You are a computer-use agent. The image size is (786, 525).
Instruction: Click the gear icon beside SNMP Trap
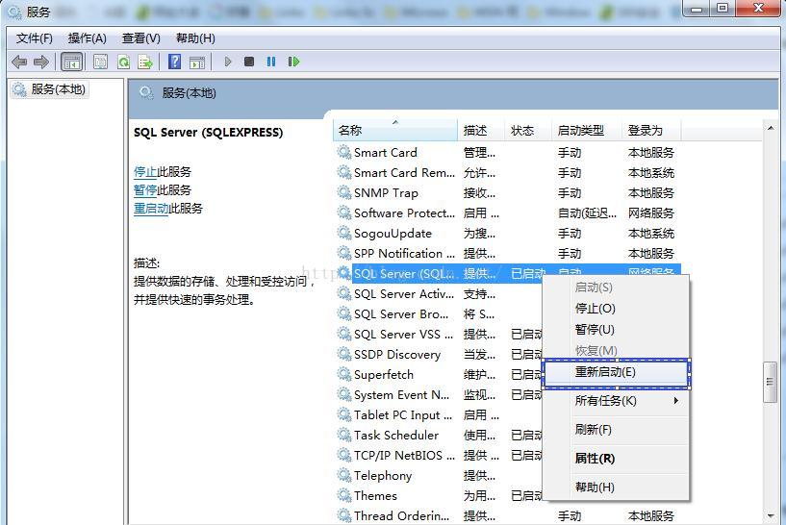pyautogui.click(x=343, y=193)
